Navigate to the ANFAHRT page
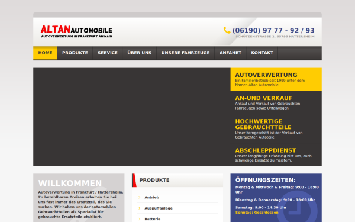355x222 pixels. (x=230, y=53)
